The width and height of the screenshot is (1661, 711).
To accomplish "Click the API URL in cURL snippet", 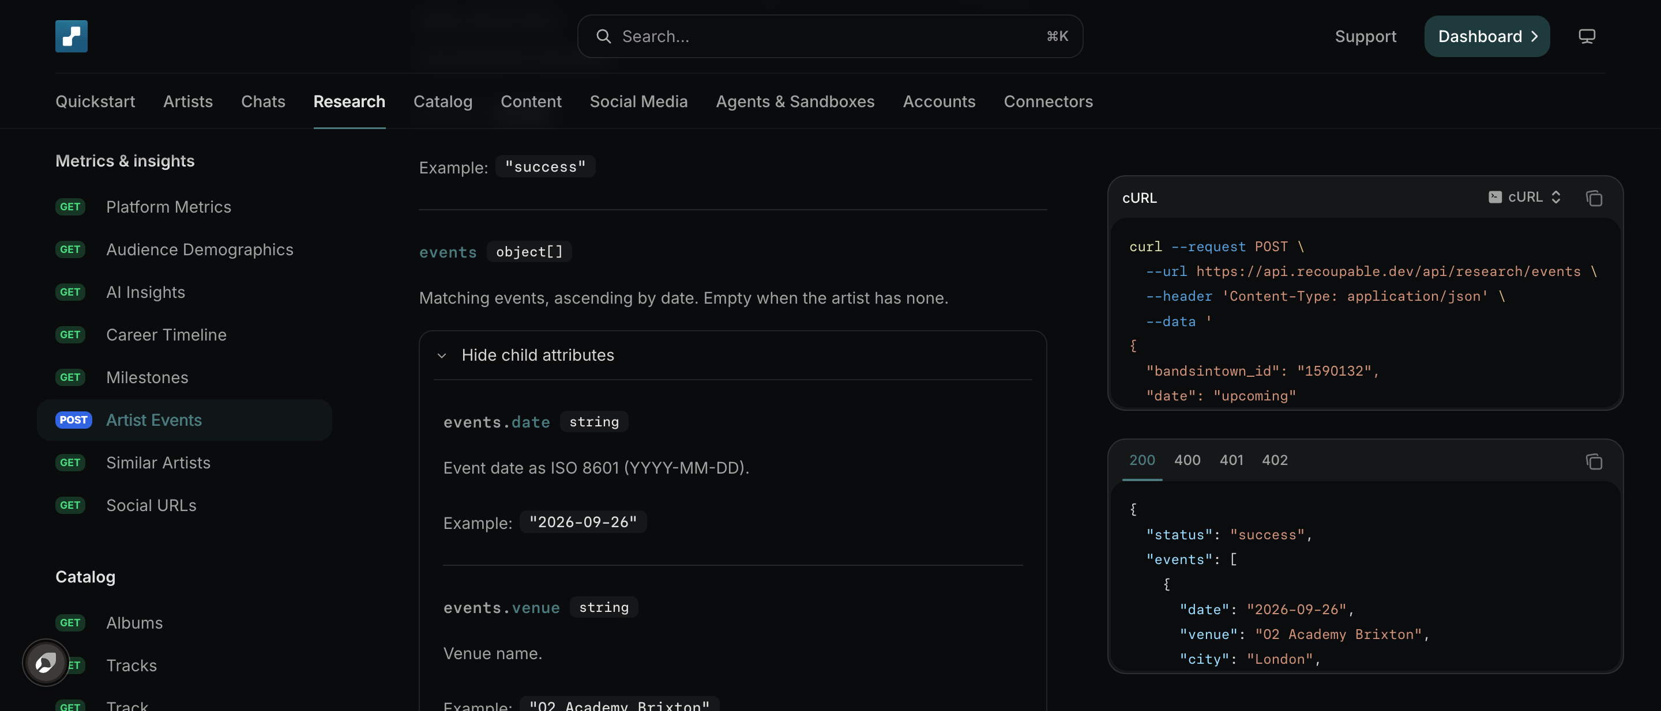I will point(1388,271).
